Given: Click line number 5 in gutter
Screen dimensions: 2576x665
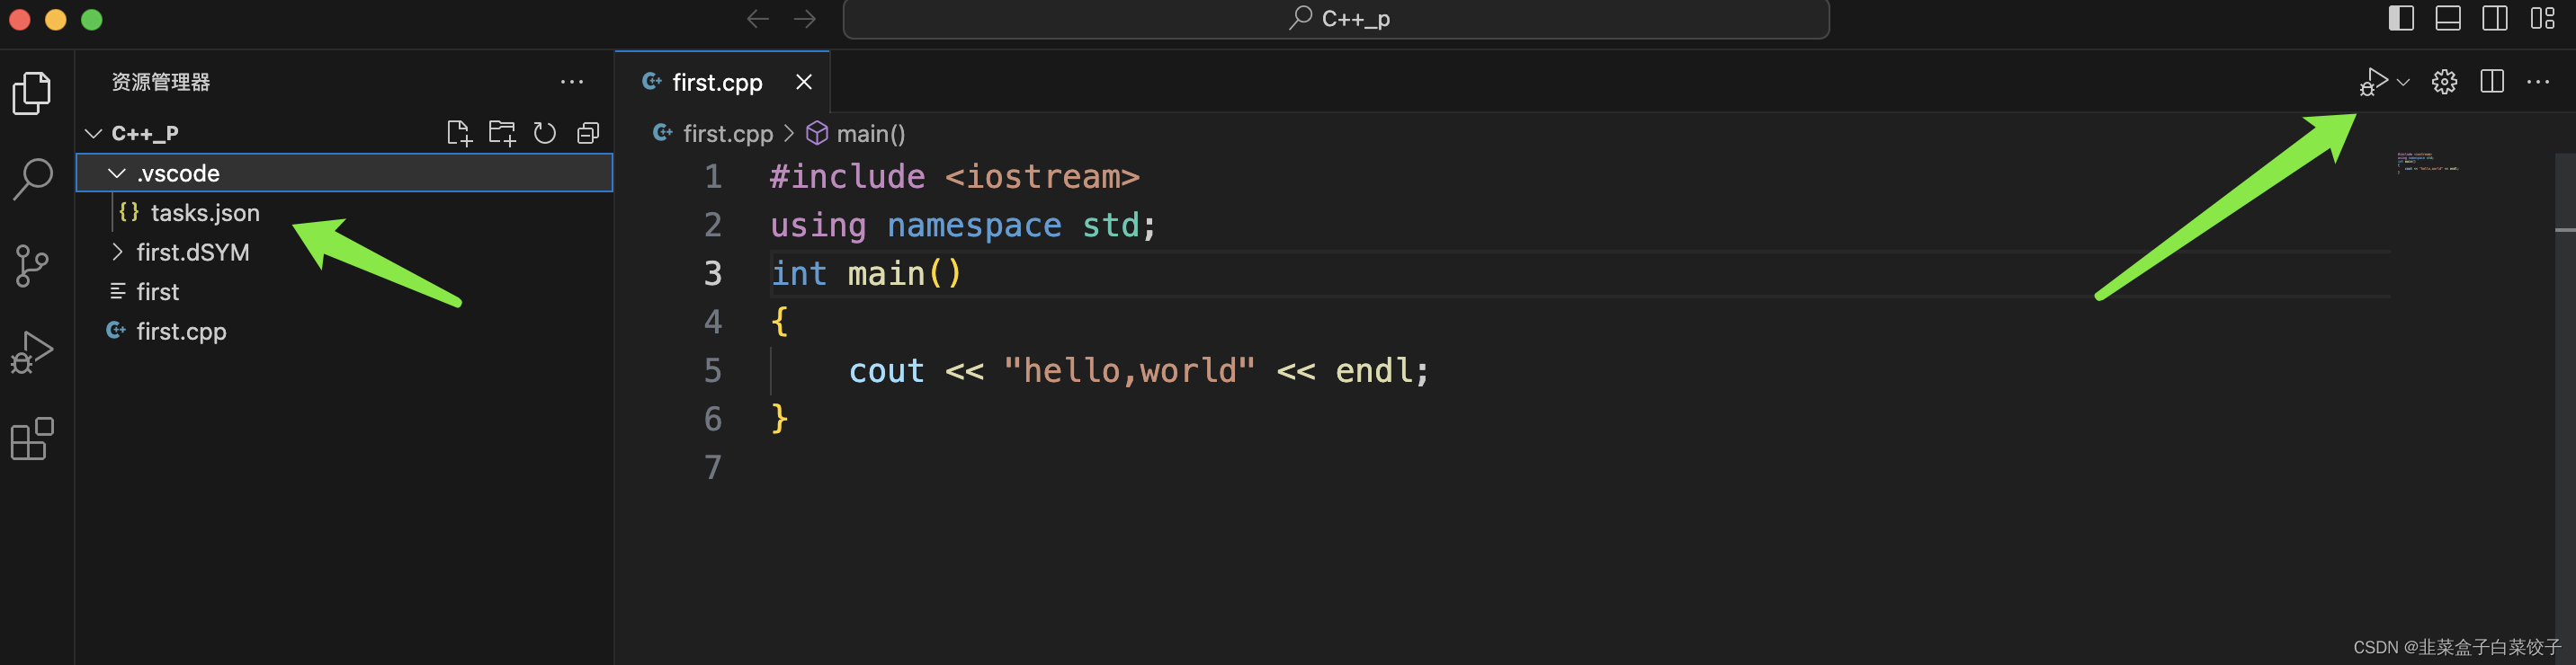Looking at the screenshot, I should click(x=712, y=370).
